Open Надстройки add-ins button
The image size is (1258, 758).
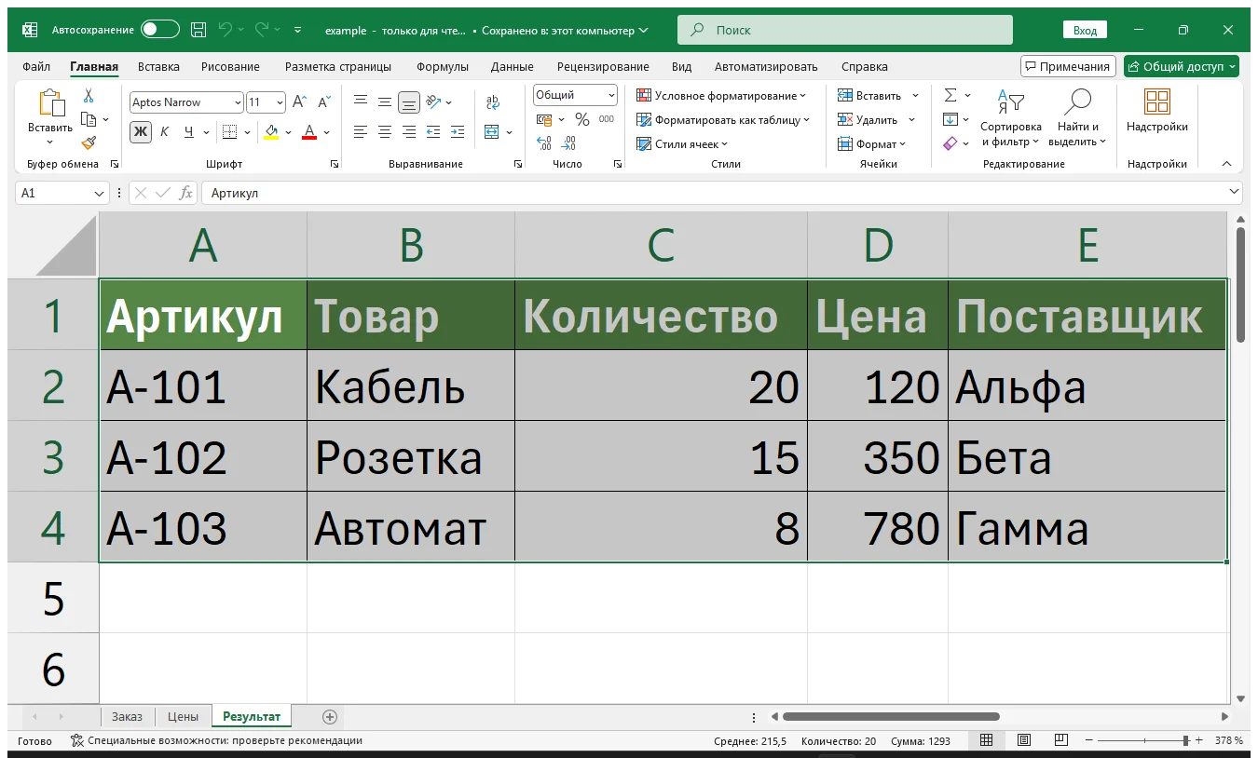1157,112
